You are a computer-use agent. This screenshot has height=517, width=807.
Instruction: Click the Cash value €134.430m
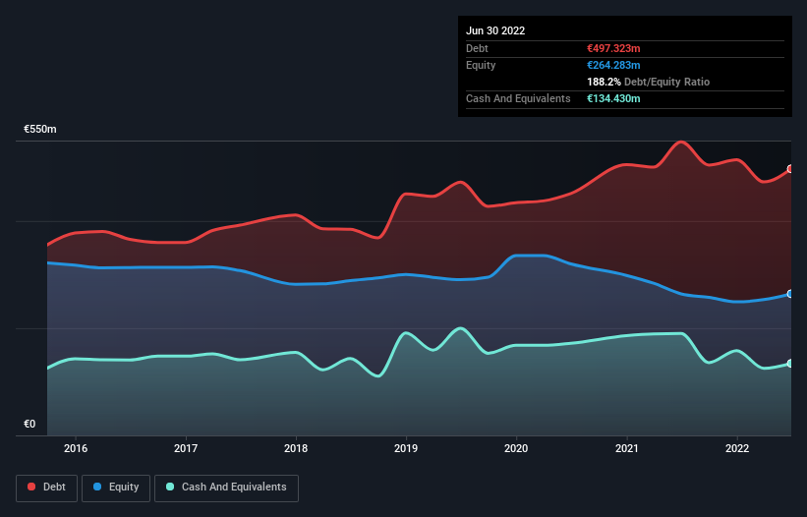[x=613, y=98]
